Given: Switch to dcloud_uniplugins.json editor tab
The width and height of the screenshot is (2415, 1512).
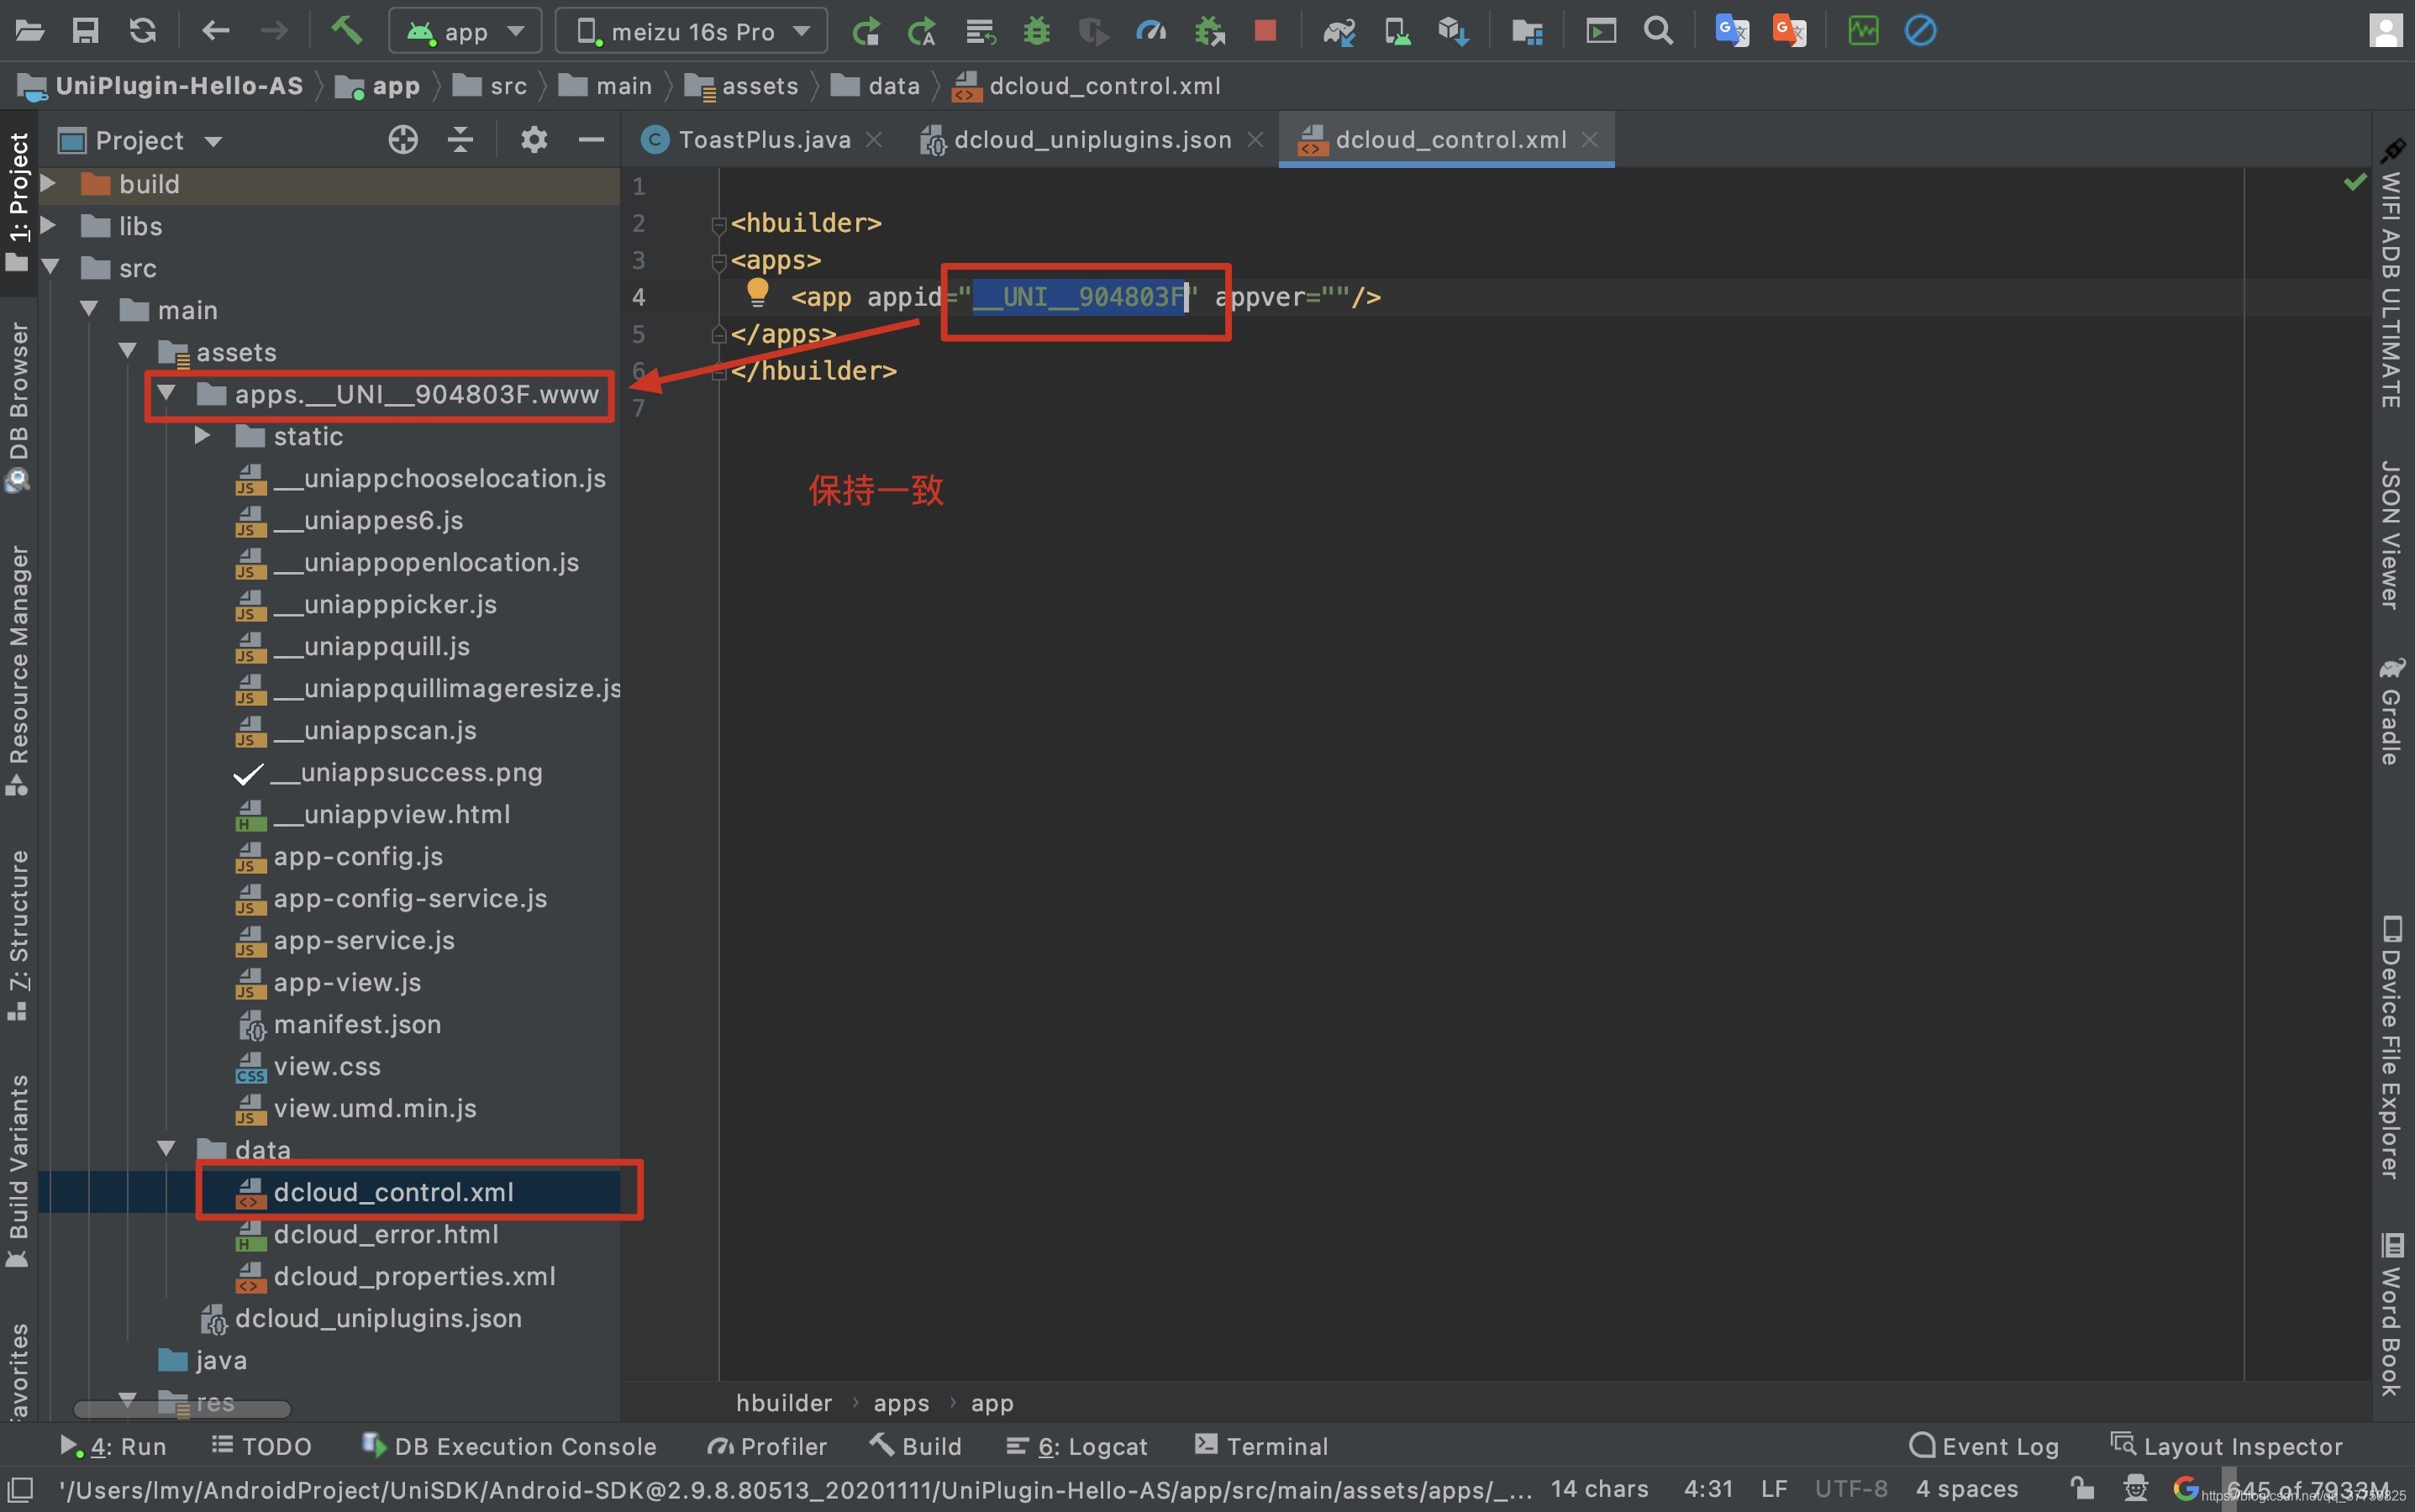Looking at the screenshot, I should point(1092,140).
